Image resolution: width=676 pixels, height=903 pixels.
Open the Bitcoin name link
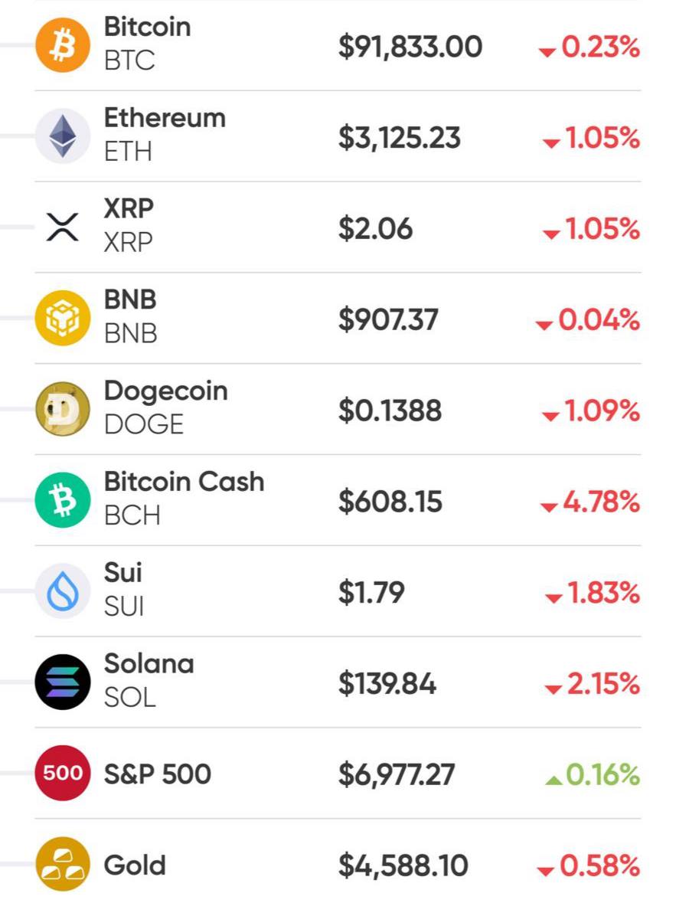pos(147,28)
